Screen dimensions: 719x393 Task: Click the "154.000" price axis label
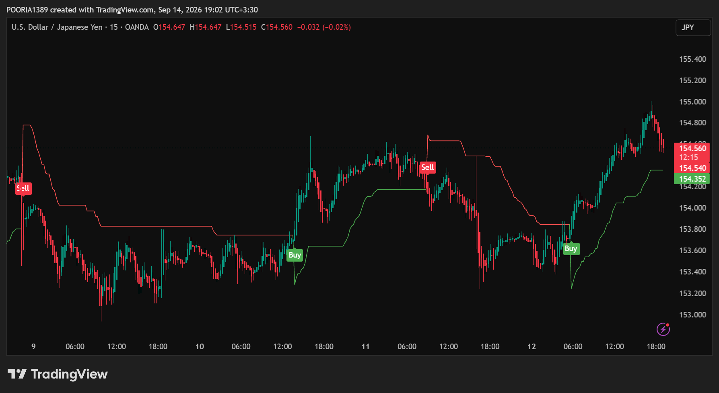coord(692,208)
